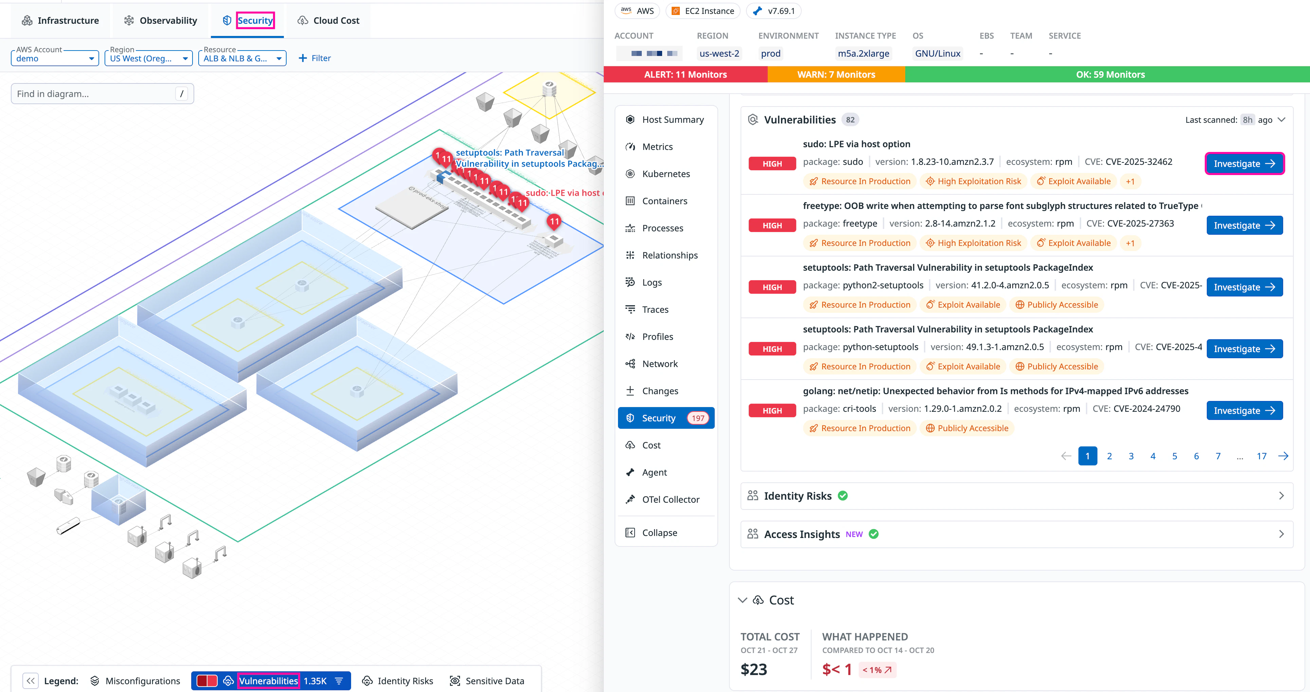Investigate the freetype OOB write vulnerability
The image size is (1310, 692).
point(1244,225)
